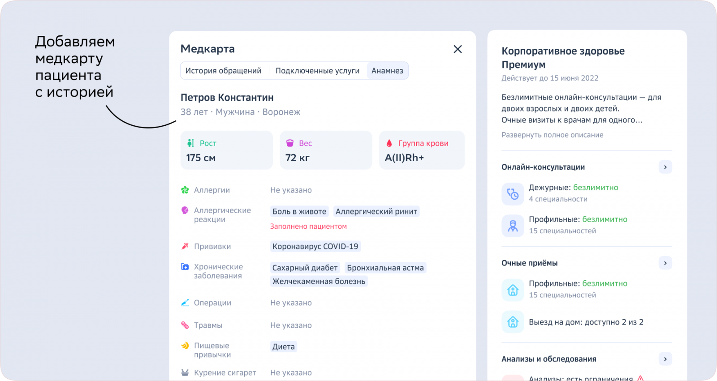
Task: Open the Подключенные услуги tab
Action: click(317, 71)
